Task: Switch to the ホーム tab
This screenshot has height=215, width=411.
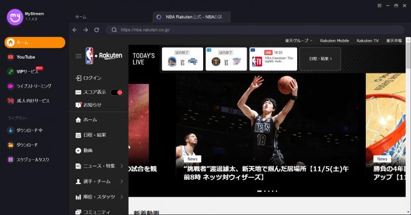Action: (x=81, y=17)
